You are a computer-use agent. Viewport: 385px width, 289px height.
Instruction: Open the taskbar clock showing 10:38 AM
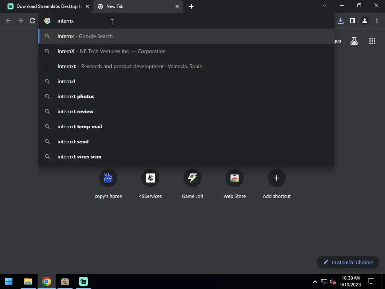click(350, 281)
